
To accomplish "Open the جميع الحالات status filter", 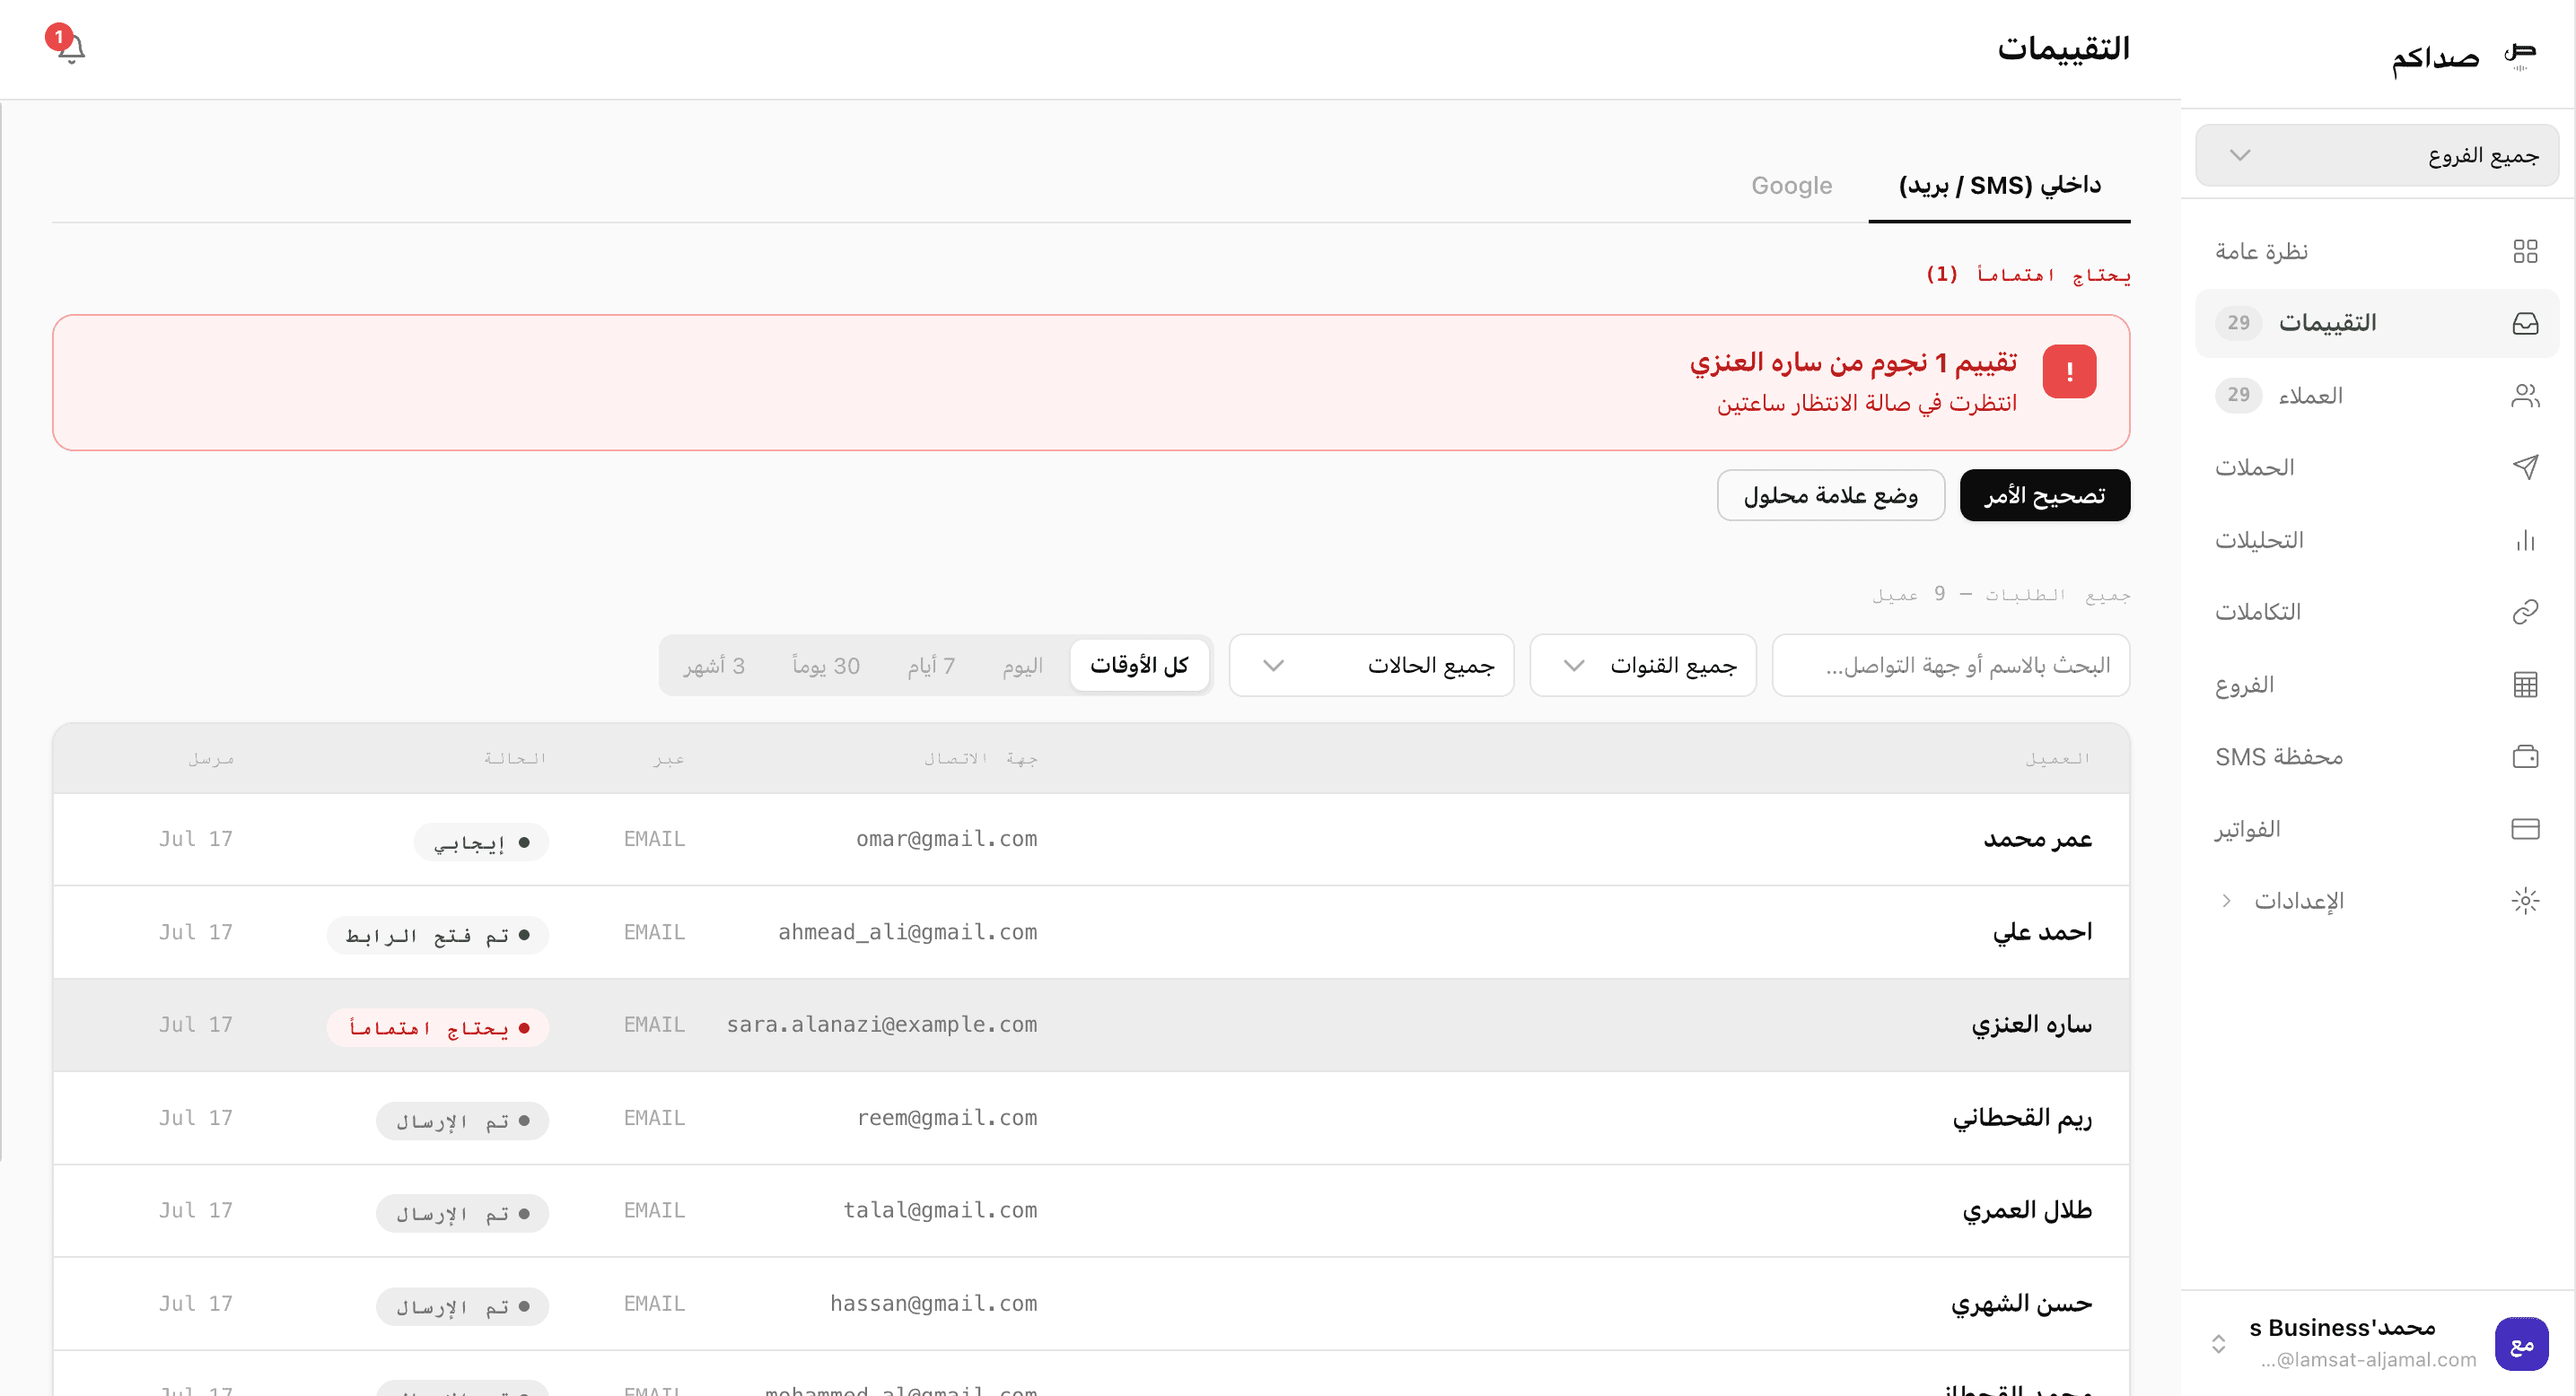I will pyautogui.click(x=1371, y=666).
